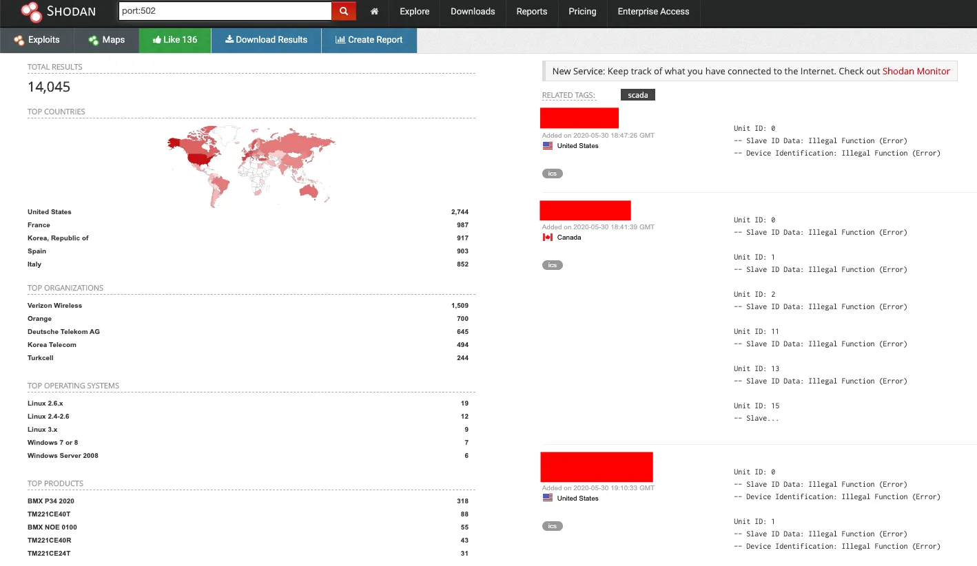Click the United States flag on first result

(547, 145)
